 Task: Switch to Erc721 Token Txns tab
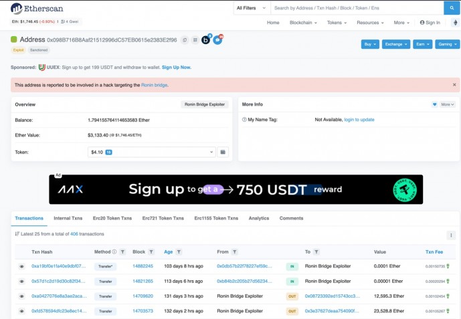[163, 218]
